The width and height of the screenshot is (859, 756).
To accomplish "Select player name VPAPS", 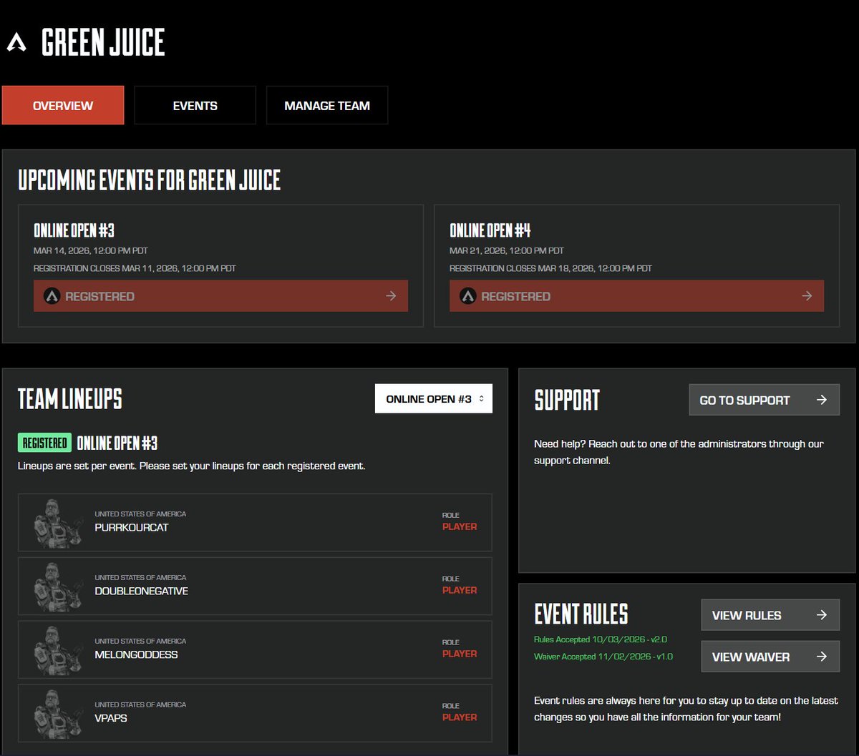I will [111, 719].
